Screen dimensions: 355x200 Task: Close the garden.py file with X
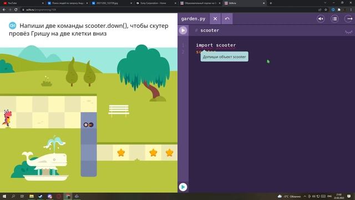pos(215,18)
